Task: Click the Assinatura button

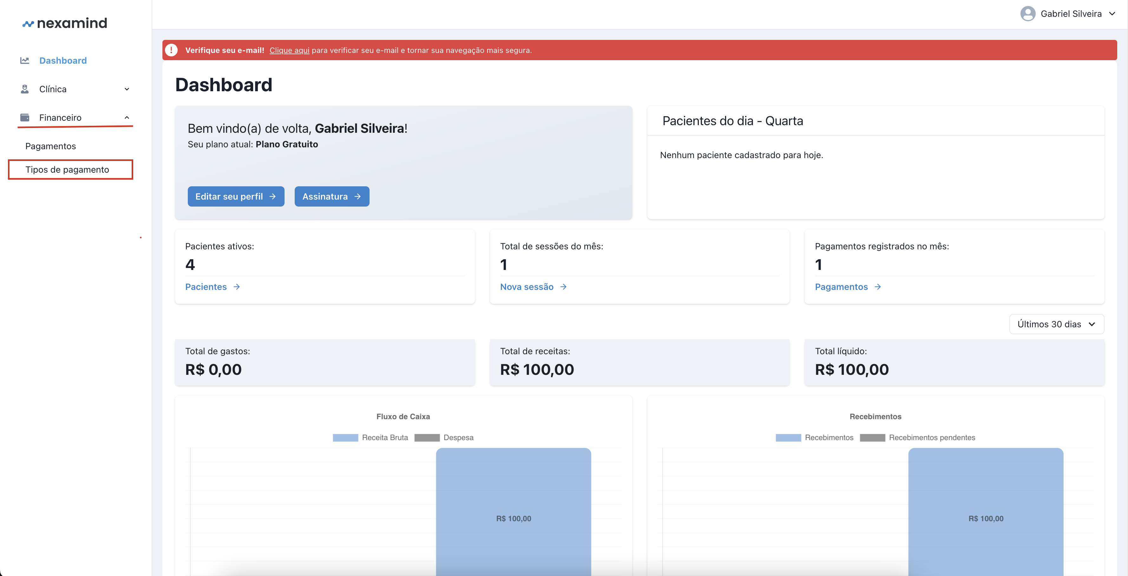Action: tap(332, 196)
